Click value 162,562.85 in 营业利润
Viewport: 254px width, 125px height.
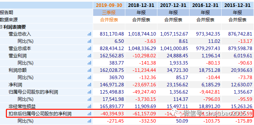point(112,56)
